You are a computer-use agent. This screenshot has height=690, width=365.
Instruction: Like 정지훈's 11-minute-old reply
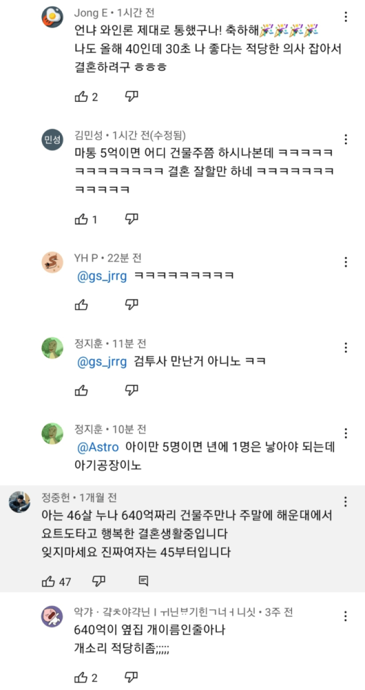point(81,390)
